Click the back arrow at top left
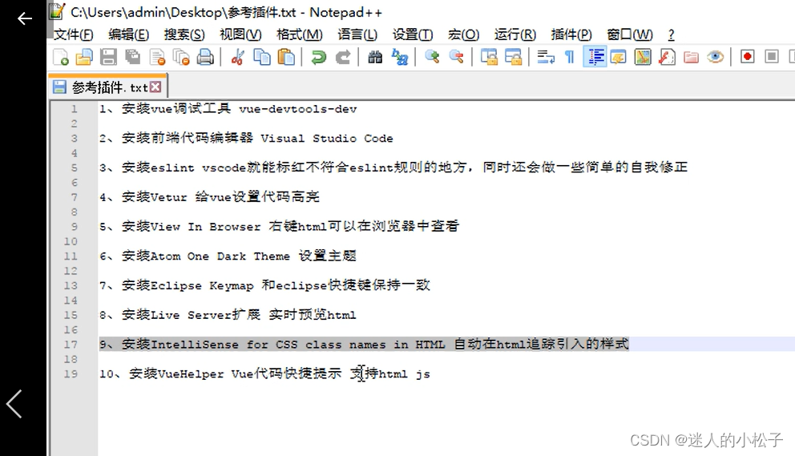This screenshot has width=795, height=456. tap(24, 18)
